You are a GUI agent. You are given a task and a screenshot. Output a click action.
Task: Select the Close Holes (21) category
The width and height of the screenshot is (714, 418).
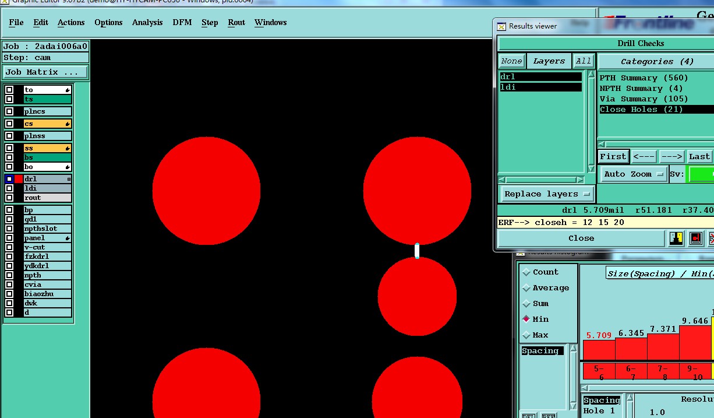click(x=656, y=109)
